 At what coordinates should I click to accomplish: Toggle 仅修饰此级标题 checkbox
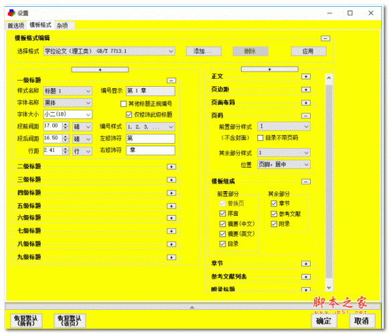click(x=129, y=115)
